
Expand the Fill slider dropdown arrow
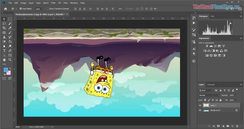[236, 100]
